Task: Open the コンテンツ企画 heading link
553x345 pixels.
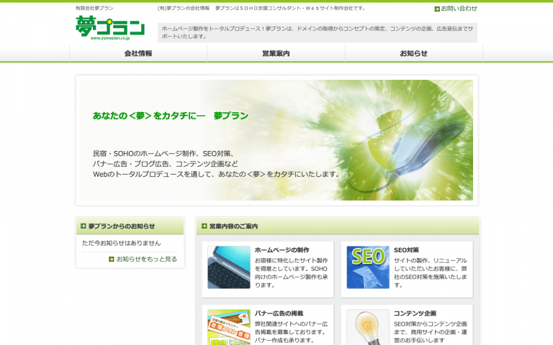Action: [x=415, y=313]
